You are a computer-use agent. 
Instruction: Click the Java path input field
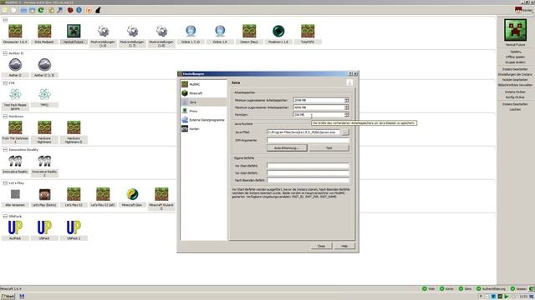tap(303, 132)
